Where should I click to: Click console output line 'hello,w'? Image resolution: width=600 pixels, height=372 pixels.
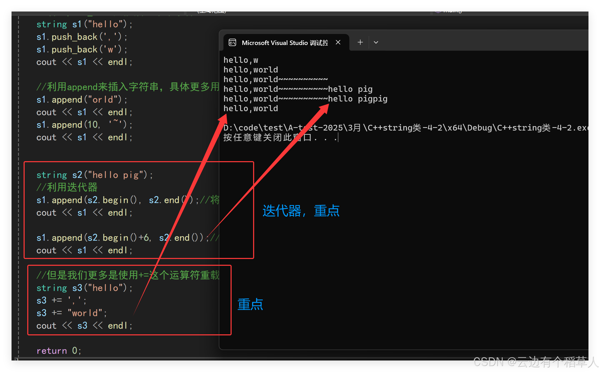pos(241,60)
